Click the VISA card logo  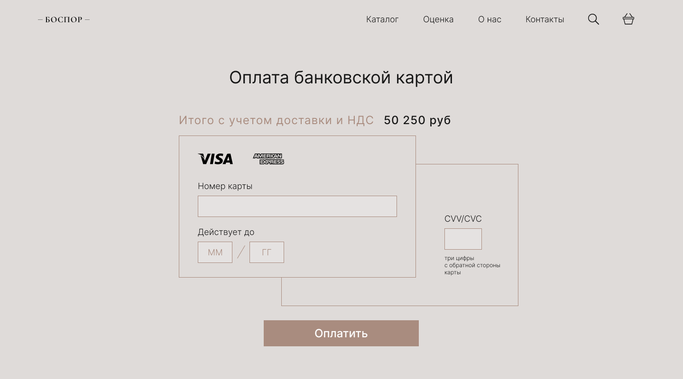[215, 159]
